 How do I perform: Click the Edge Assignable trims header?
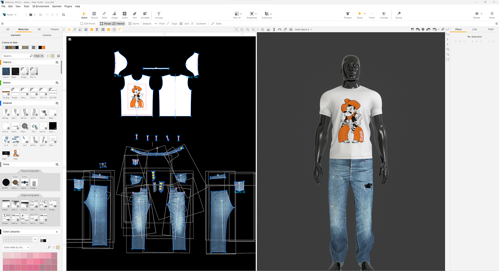30,195
